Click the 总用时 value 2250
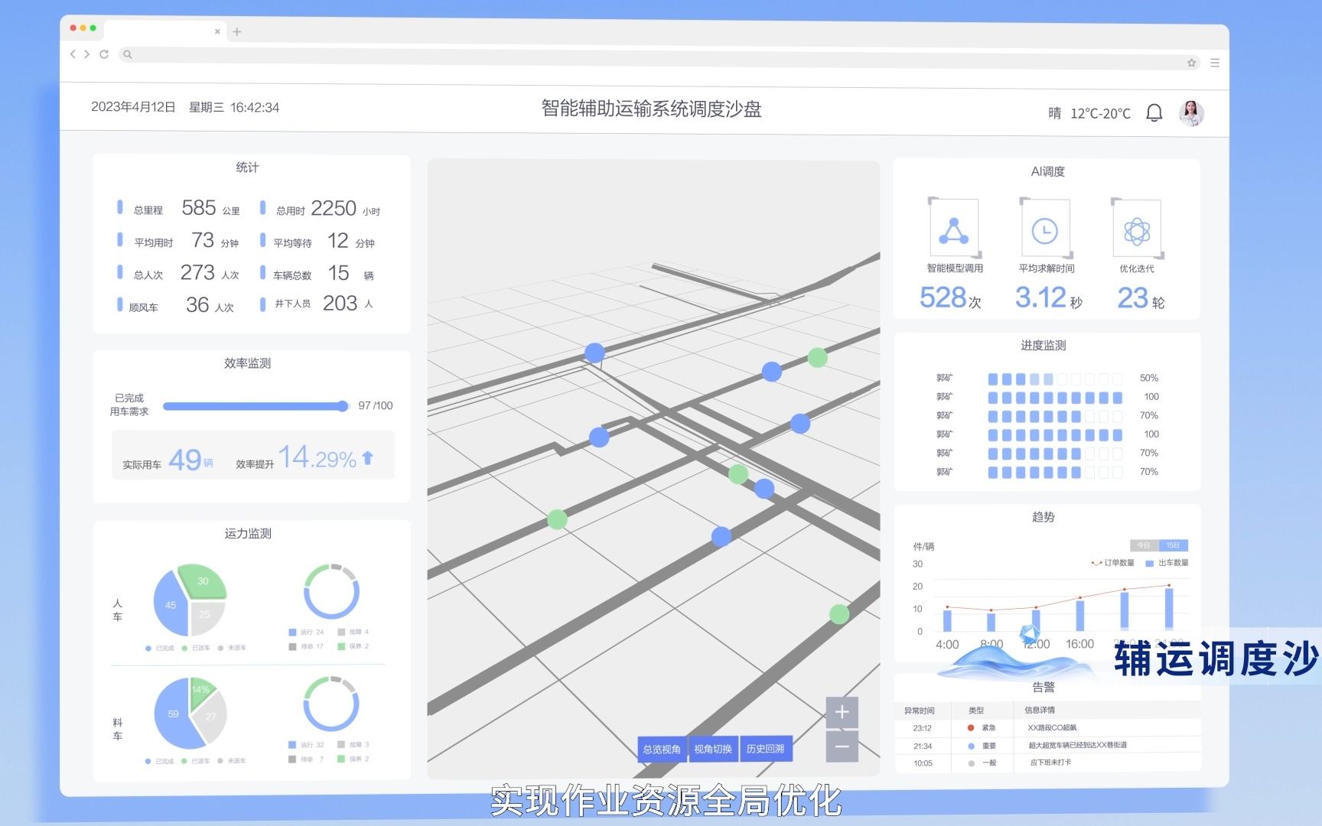The image size is (1322, 826). pos(334,208)
